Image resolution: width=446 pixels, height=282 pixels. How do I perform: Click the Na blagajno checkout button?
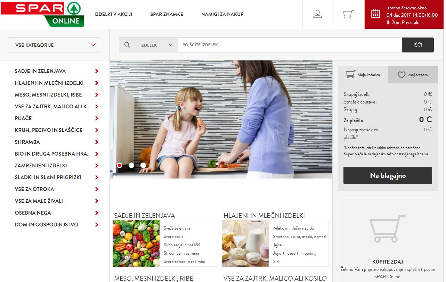[x=387, y=175]
